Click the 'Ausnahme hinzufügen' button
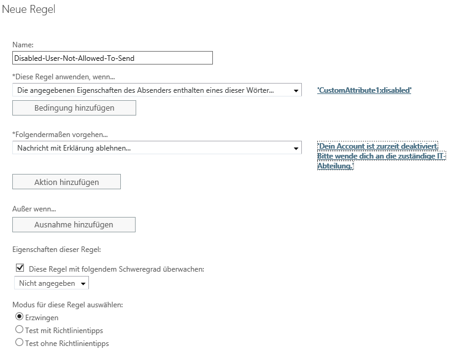 tap(74, 224)
